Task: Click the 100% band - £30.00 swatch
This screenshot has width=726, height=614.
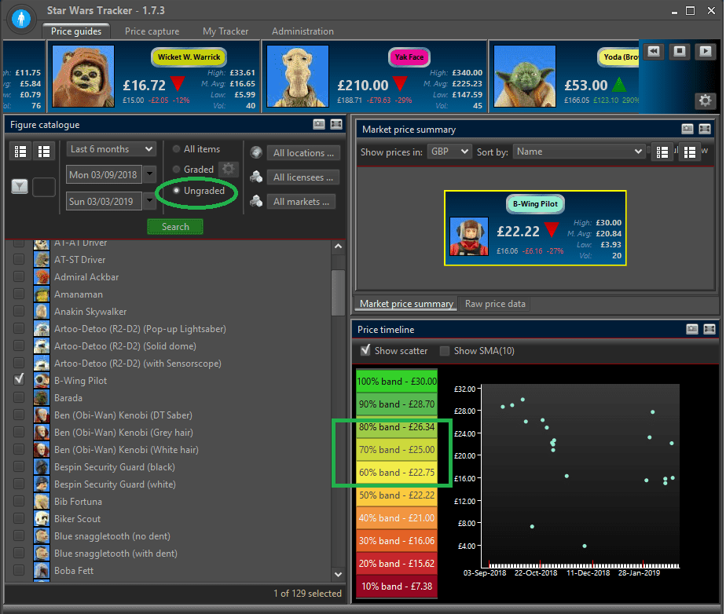Action: pos(397,382)
